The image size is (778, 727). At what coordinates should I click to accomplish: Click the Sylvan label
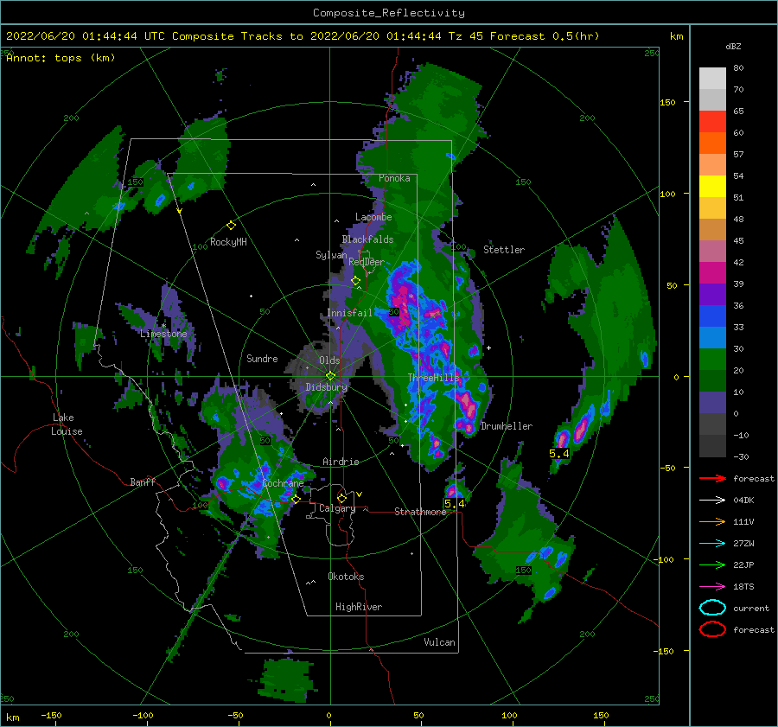coord(331,255)
